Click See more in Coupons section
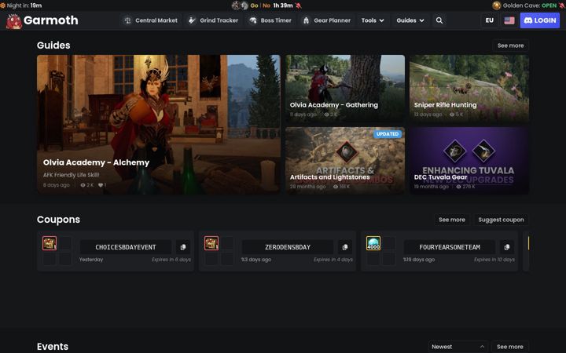Viewport: 566px width, 353px height. click(451, 220)
